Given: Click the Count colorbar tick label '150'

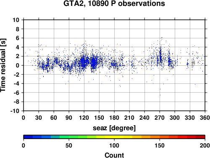Looking at the screenshot, I should point(160,145).
